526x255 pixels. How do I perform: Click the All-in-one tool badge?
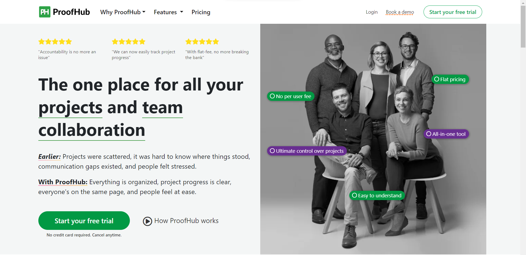tap(446, 134)
